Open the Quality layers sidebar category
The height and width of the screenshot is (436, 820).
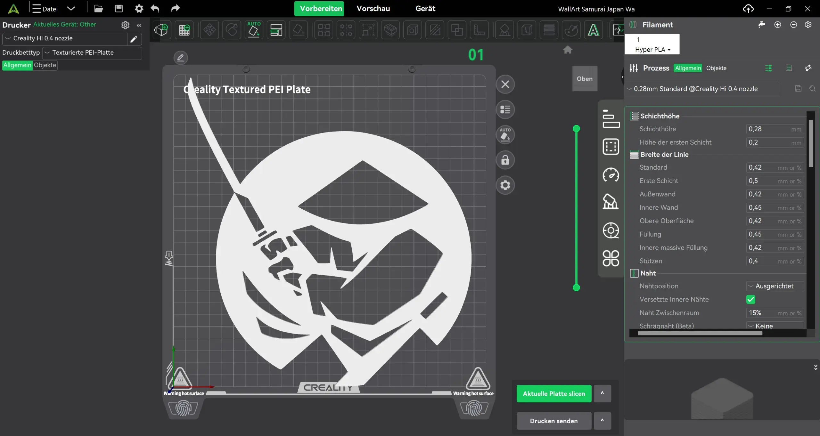[611, 119]
